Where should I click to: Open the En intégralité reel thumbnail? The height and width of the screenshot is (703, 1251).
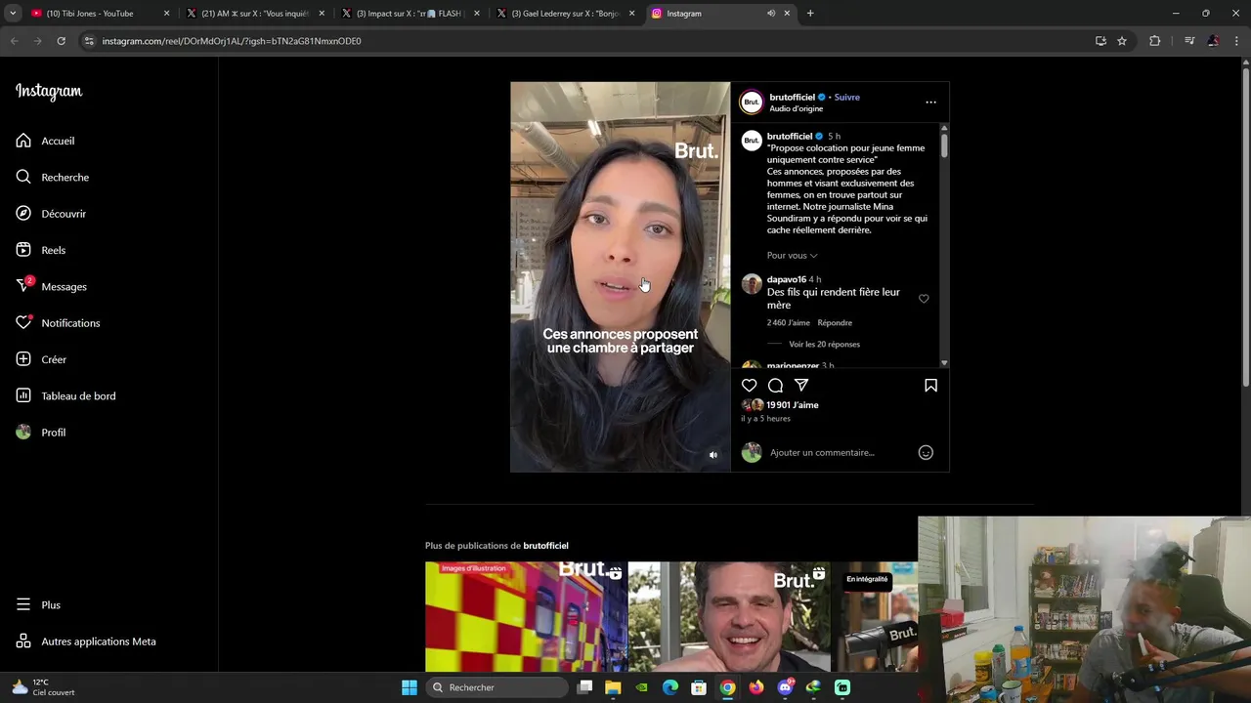click(875, 617)
